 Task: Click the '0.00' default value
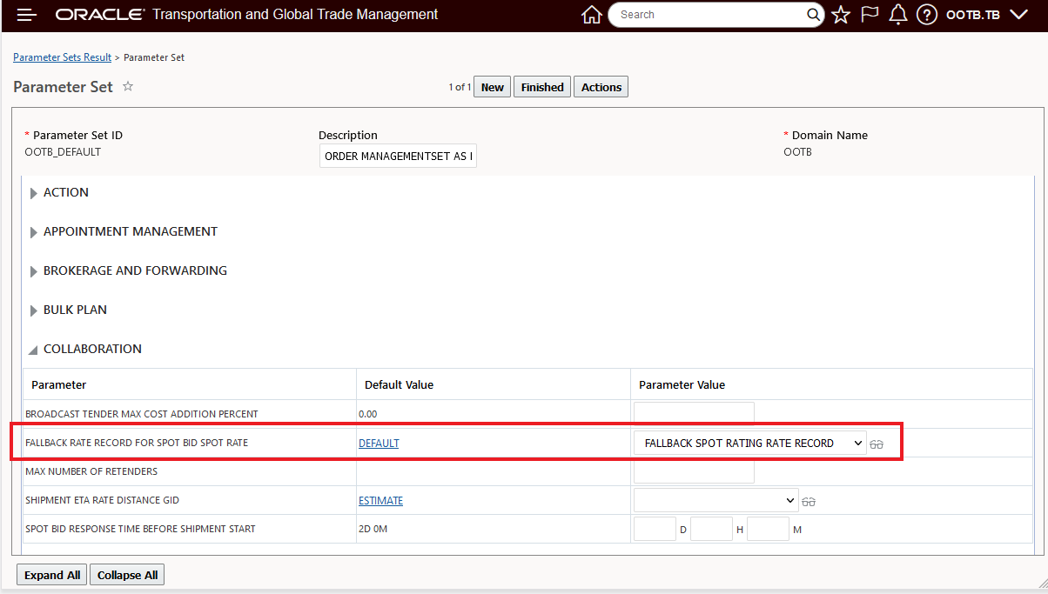click(x=368, y=414)
